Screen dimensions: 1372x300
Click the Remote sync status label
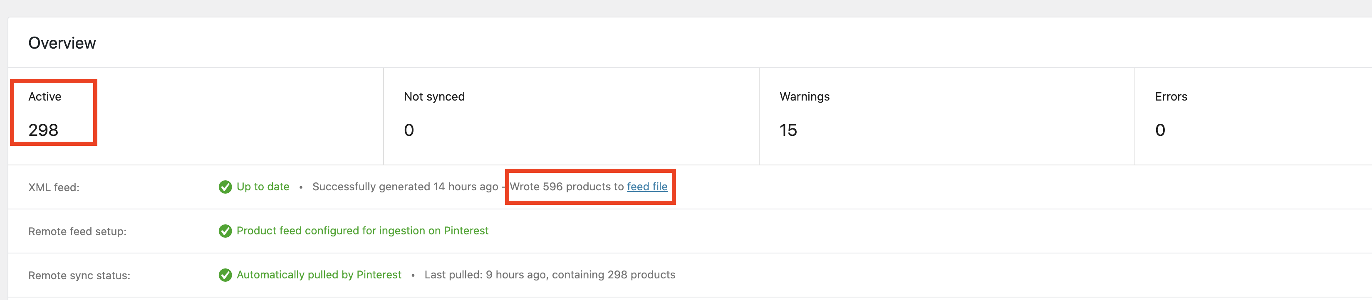[x=79, y=275]
